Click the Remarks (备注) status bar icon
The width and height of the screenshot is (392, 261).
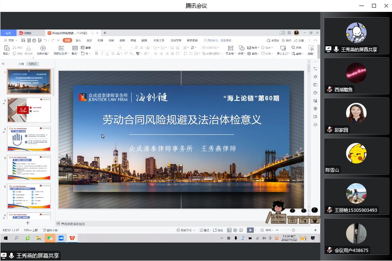204,230
